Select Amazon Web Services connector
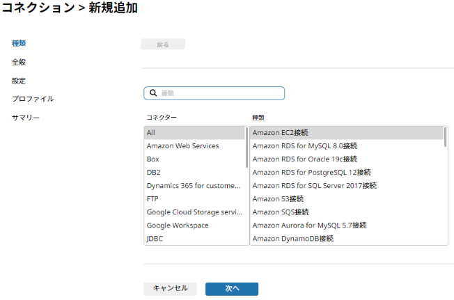454x300 pixels. tap(194, 146)
